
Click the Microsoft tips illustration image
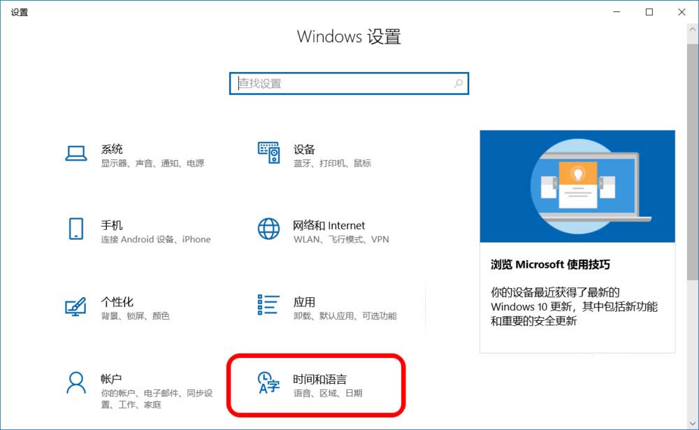tap(577, 186)
